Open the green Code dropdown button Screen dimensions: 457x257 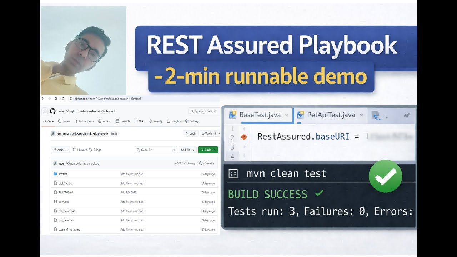(x=208, y=150)
